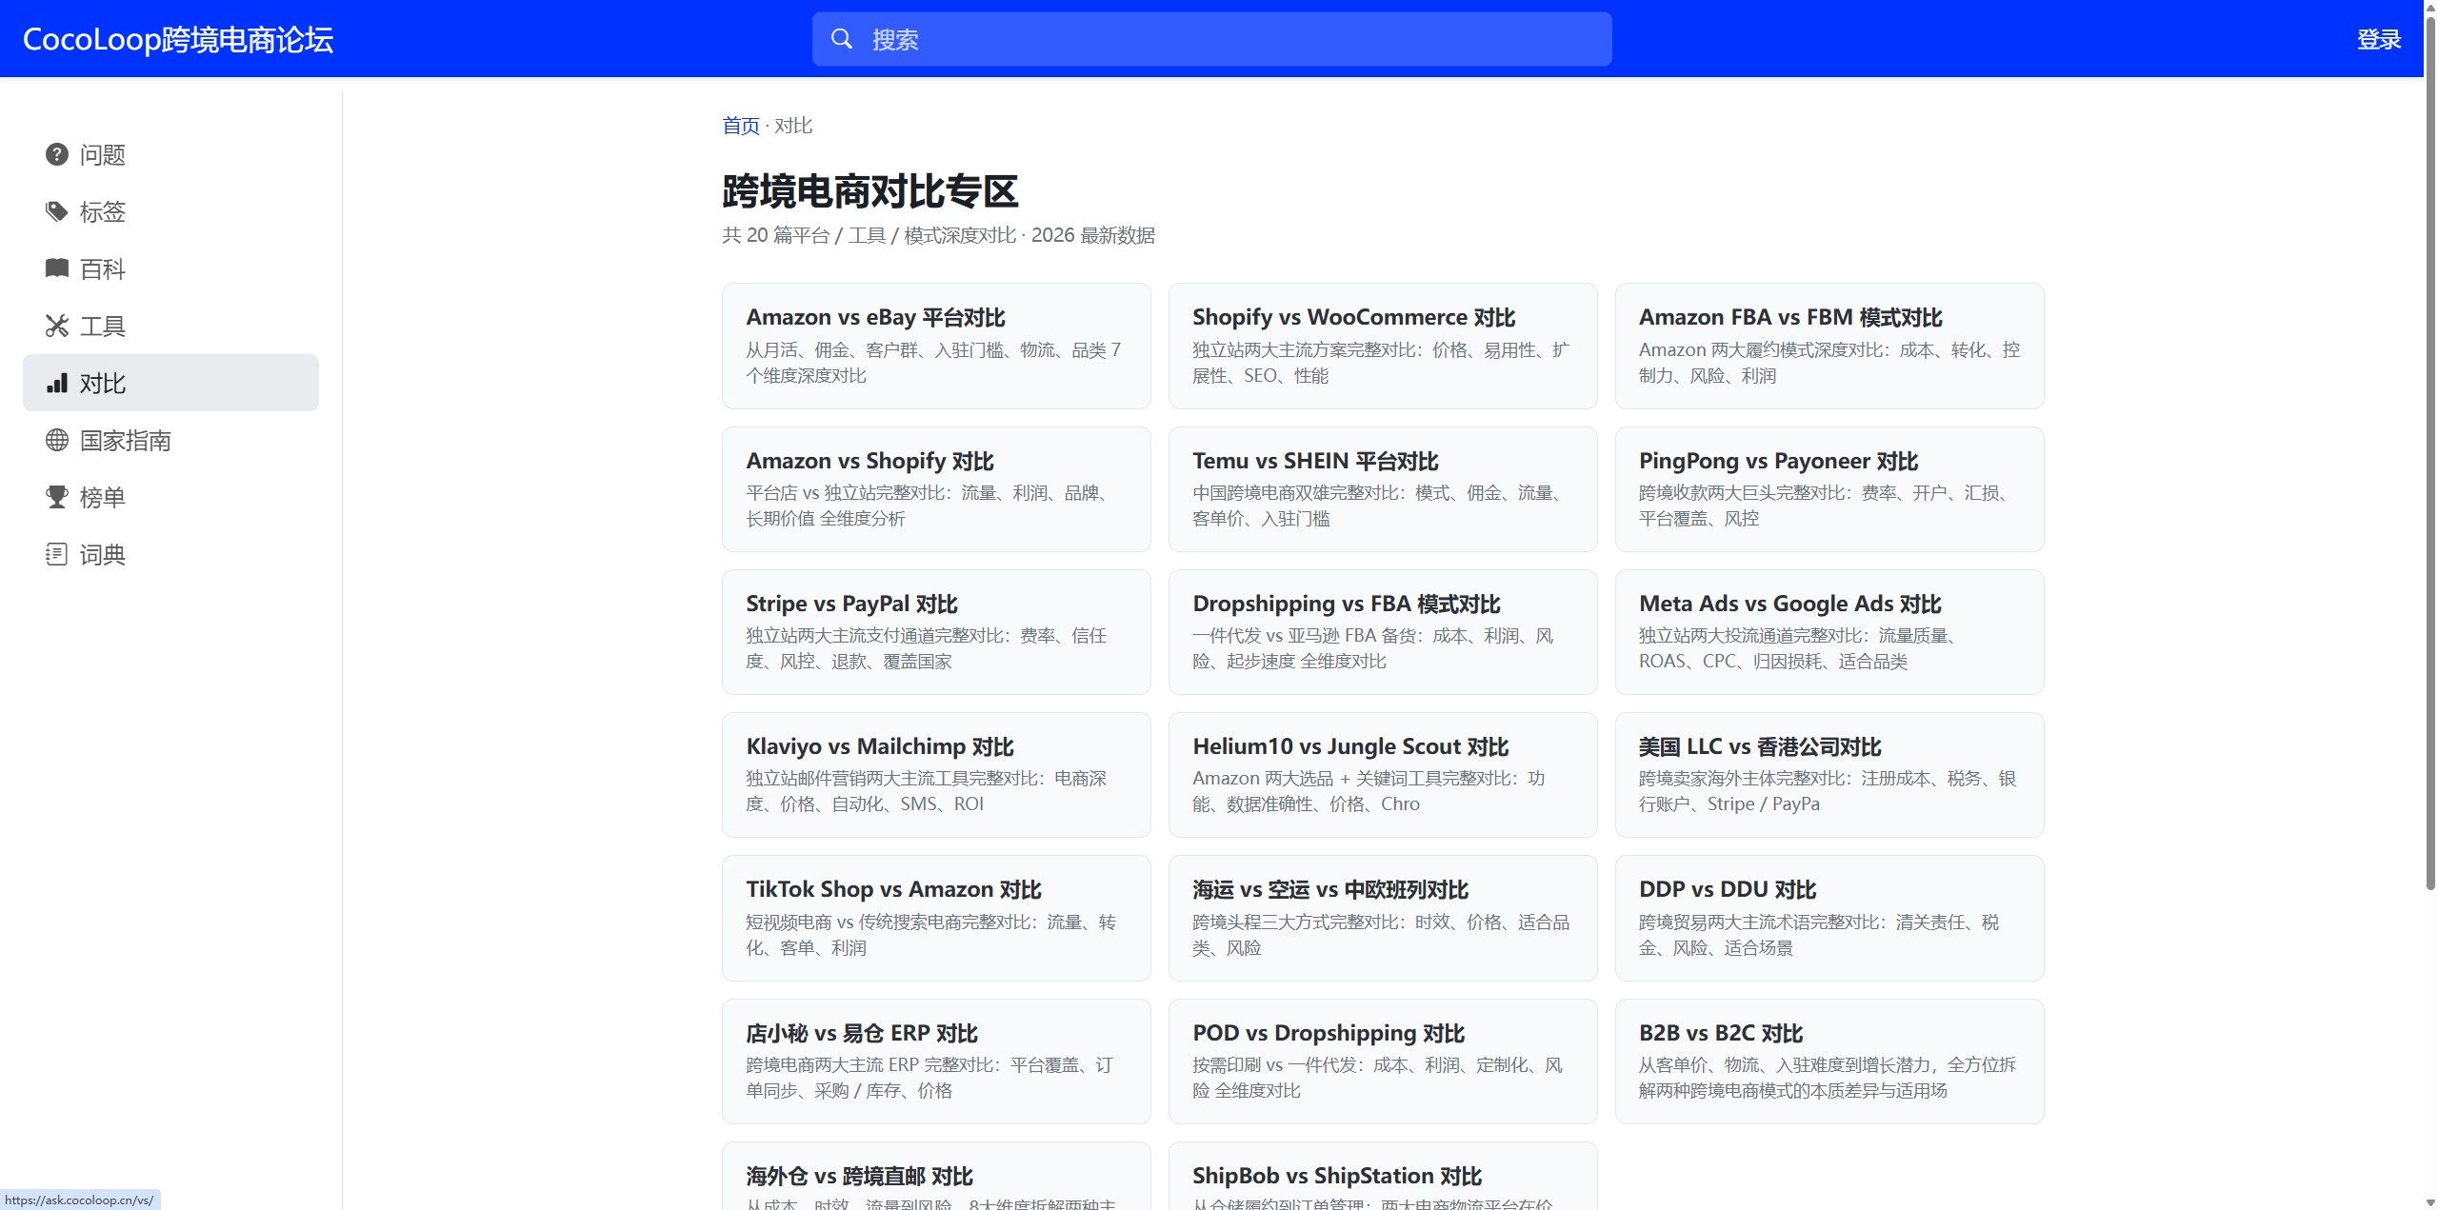Select the 对比 sidebar item
Viewport: 2438px width, 1210px height.
170,383
